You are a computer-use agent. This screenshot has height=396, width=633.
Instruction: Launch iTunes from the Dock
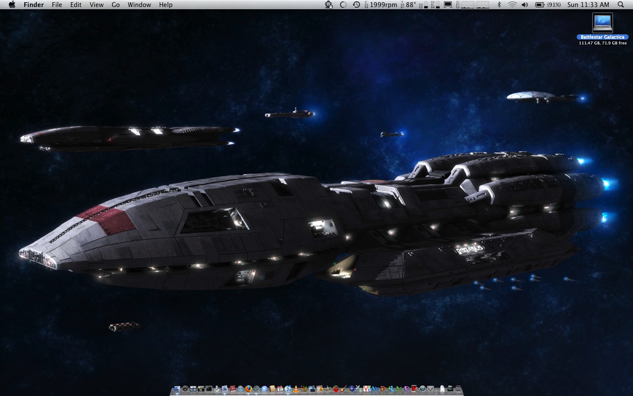[288, 389]
